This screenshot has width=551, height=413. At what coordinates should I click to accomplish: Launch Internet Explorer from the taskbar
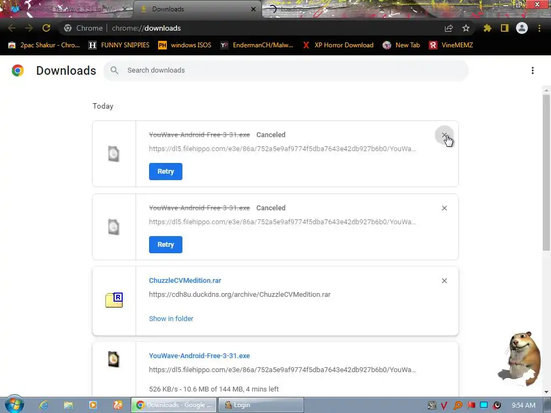pyautogui.click(x=43, y=405)
